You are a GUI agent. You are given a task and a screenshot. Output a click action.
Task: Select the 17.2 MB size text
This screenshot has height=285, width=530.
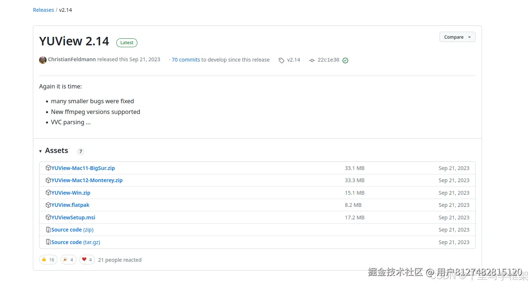click(355, 218)
